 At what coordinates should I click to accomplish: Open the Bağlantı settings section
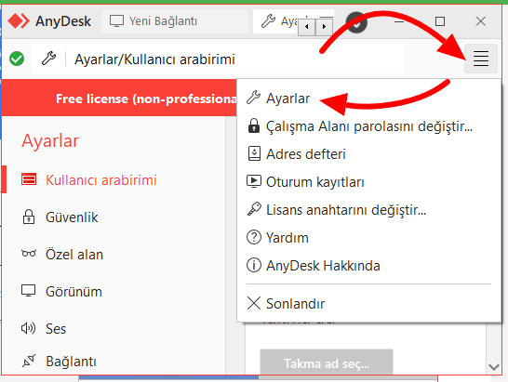pos(114,362)
